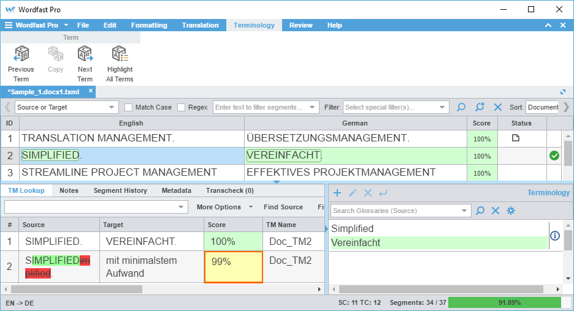Image resolution: width=574 pixels, height=311 pixels.
Task: Show the Metadata tab
Action: (x=177, y=190)
